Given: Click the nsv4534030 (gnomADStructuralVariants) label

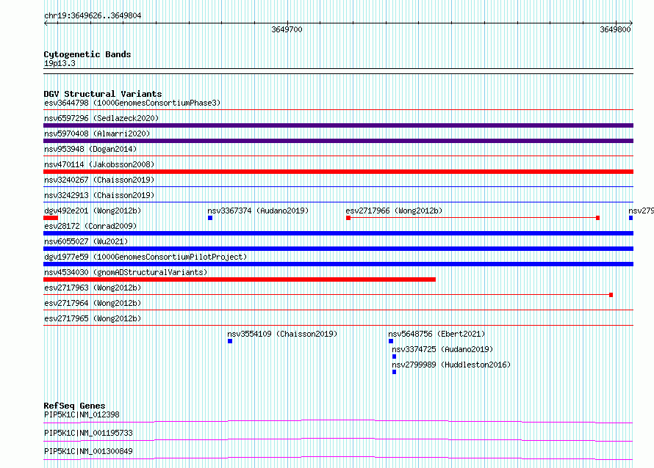Looking at the screenshot, I should pyautogui.click(x=126, y=272).
